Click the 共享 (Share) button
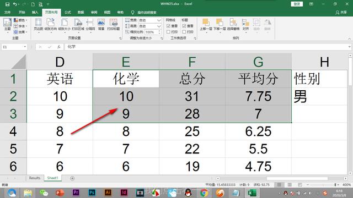353x198 pixels. (341, 12)
